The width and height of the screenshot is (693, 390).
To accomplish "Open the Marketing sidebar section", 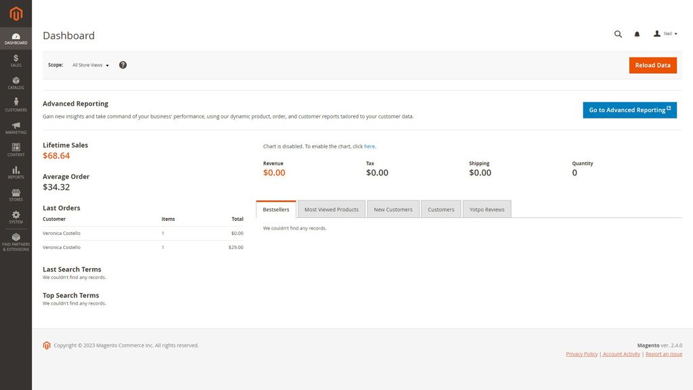I will [15, 127].
